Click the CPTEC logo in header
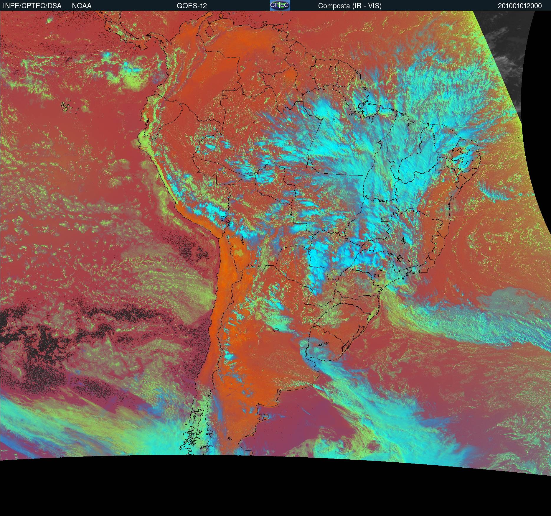Viewport: 551px width, 516px height. (280, 5)
